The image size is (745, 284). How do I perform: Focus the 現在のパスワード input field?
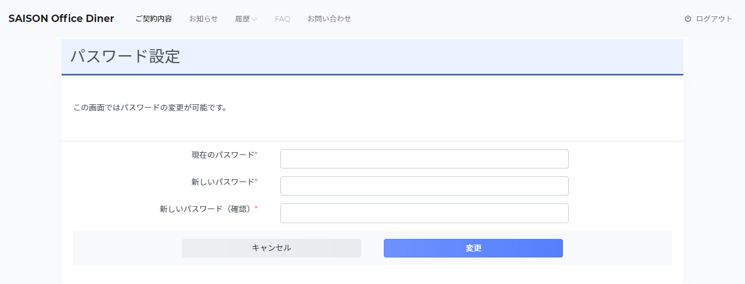[425, 159]
